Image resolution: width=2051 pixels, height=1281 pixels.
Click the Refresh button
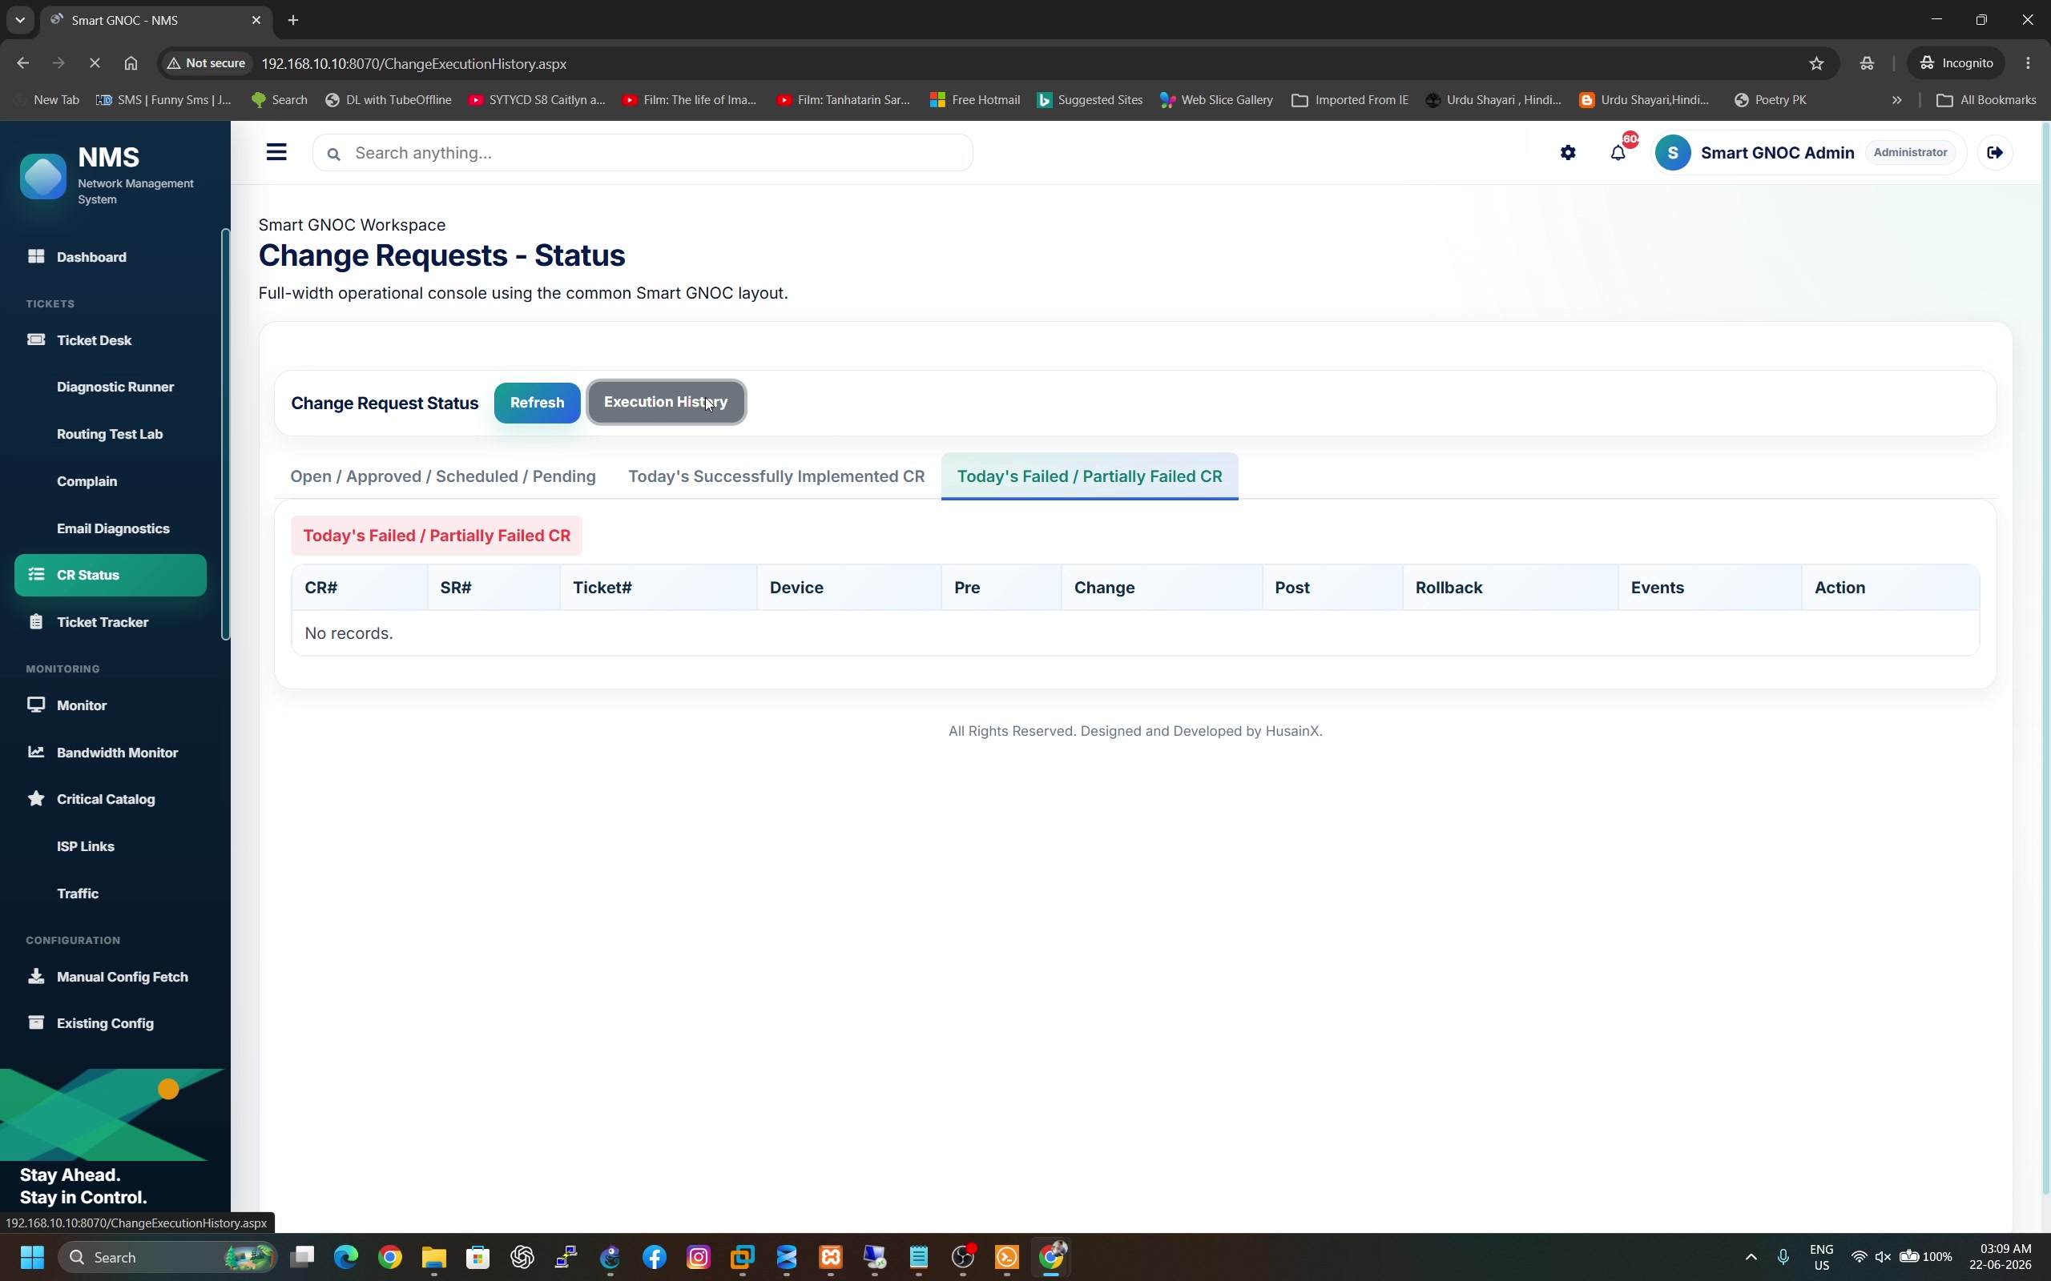538,403
